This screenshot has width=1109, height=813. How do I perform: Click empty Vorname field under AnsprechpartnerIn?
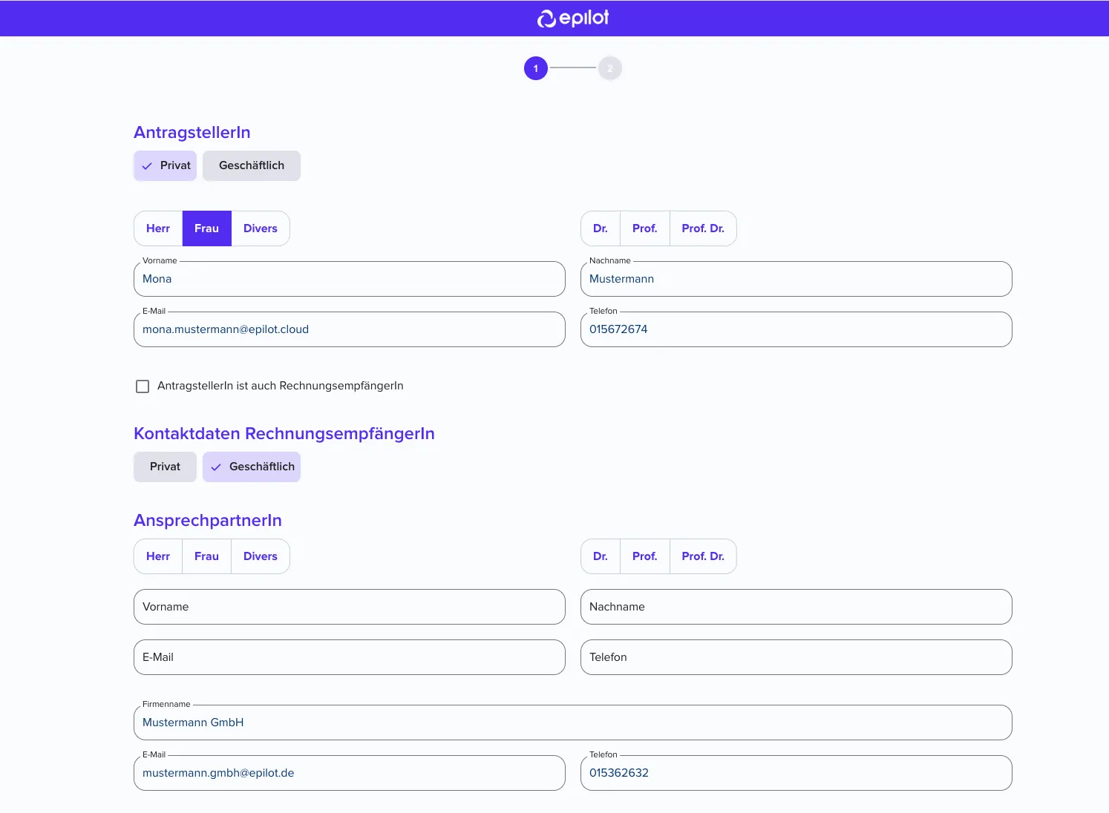[350, 607]
